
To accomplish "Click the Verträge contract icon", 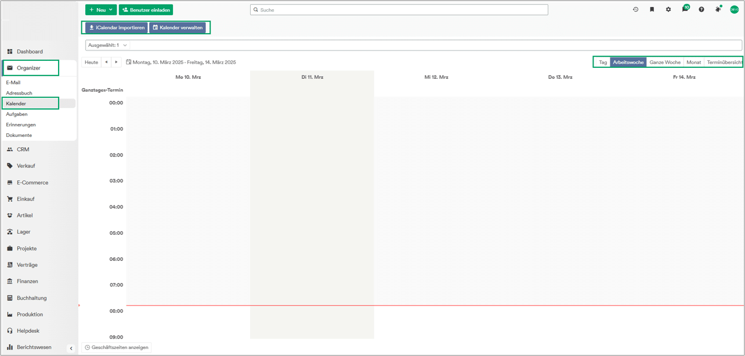I will pyautogui.click(x=10, y=265).
